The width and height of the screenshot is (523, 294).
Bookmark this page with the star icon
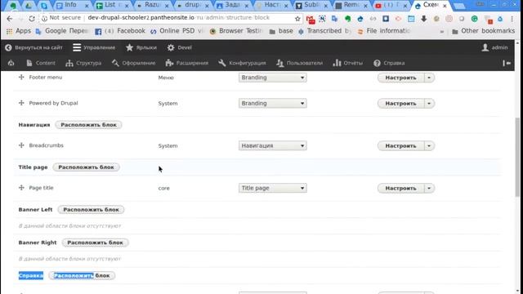(297, 19)
